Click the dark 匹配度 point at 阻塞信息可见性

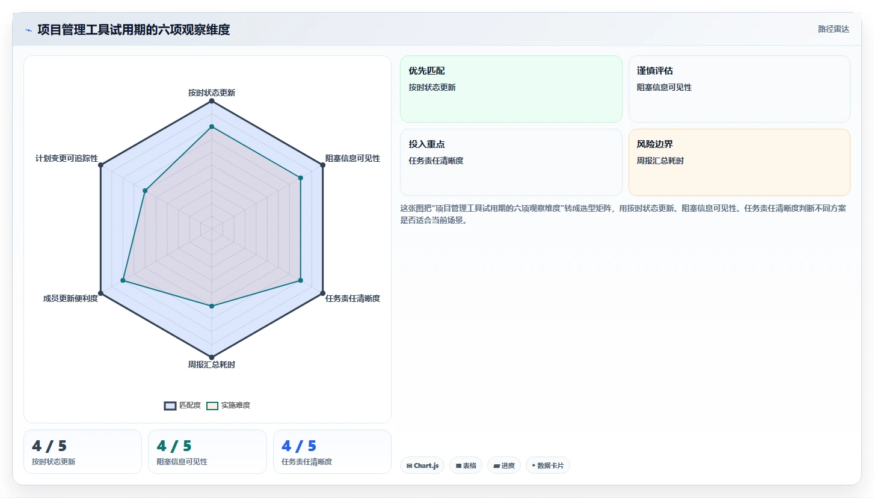tap(323, 165)
